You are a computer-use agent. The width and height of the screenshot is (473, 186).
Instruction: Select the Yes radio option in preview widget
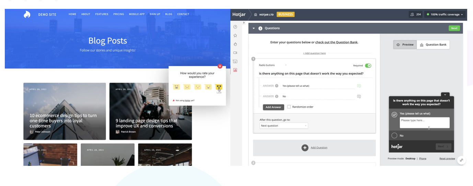coord(394,115)
